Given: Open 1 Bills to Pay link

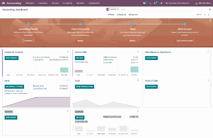Looking at the screenshot, I should click(x=108, y=60).
